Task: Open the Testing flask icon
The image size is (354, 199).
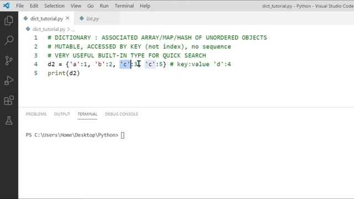Action: (x=9, y=121)
